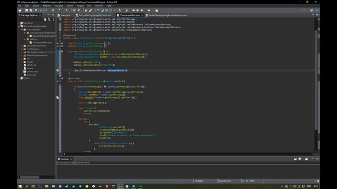Maximize the Package Explorer panel

[x=53, y=15]
